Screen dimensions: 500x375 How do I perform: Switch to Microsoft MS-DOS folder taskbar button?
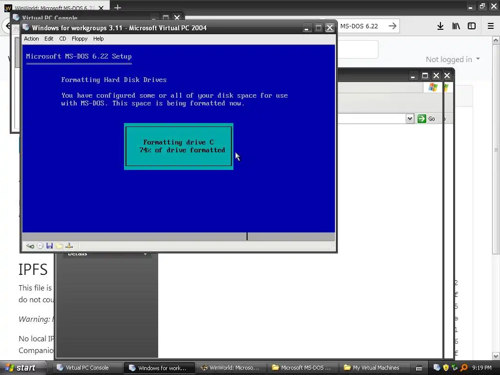pyautogui.click(x=302, y=368)
